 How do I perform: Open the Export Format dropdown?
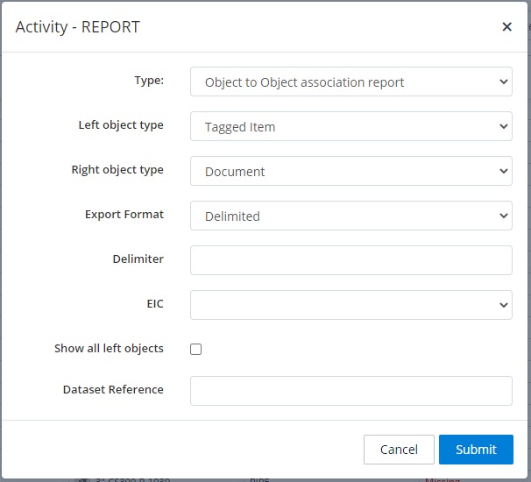pos(351,216)
